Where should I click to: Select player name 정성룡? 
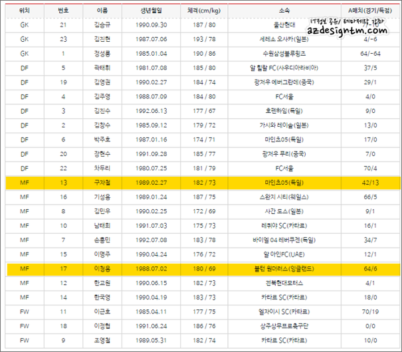point(102,54)
